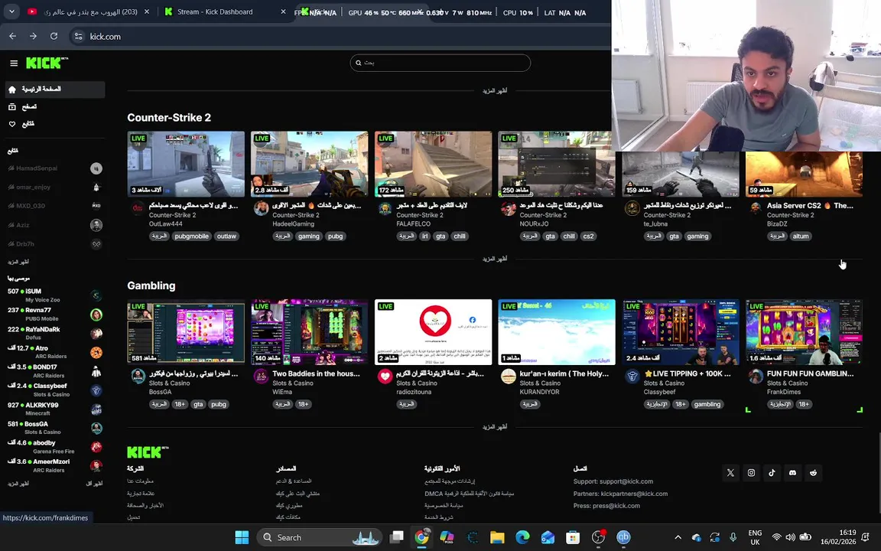Open recommended channel abodby
The height and width of the screenshot is (551, 881).
(54, 447)
